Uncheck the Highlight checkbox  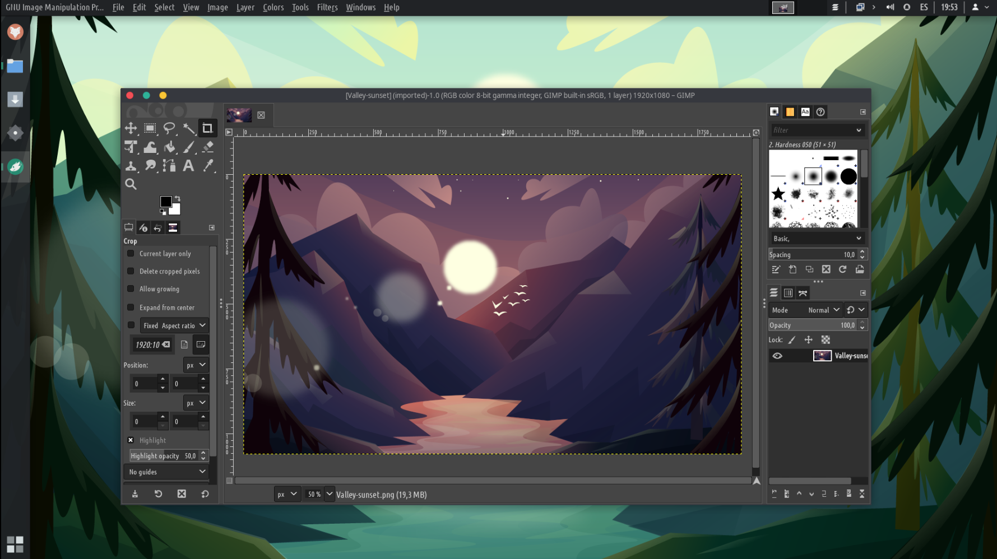(131, 440)
